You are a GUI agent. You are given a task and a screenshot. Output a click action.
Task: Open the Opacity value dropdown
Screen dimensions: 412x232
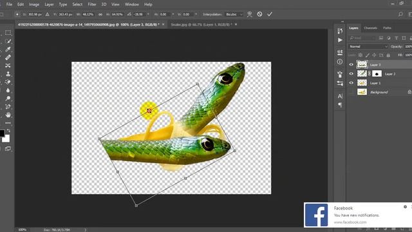coord(408,46)
